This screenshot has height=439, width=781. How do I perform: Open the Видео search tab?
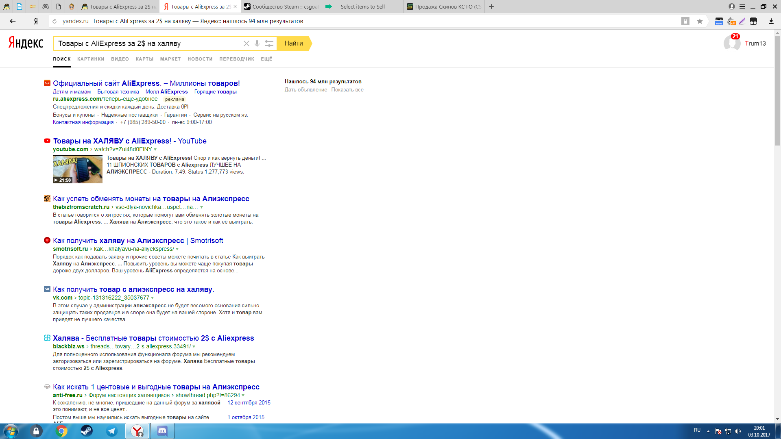point(120,59)
